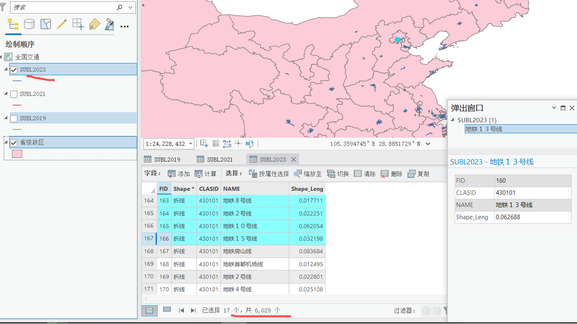Click the blue line symbol under SUBL2023

coord(17,81)
